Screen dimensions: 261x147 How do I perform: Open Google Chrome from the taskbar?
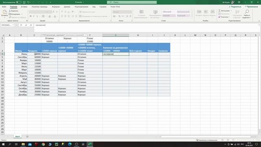(43, 144)
